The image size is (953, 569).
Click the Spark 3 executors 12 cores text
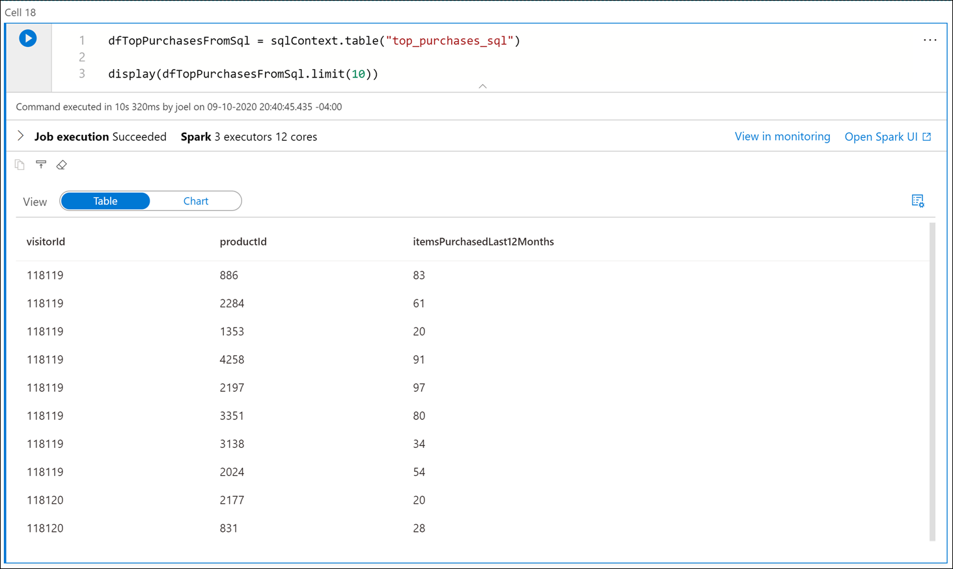[x=249, y=137]
